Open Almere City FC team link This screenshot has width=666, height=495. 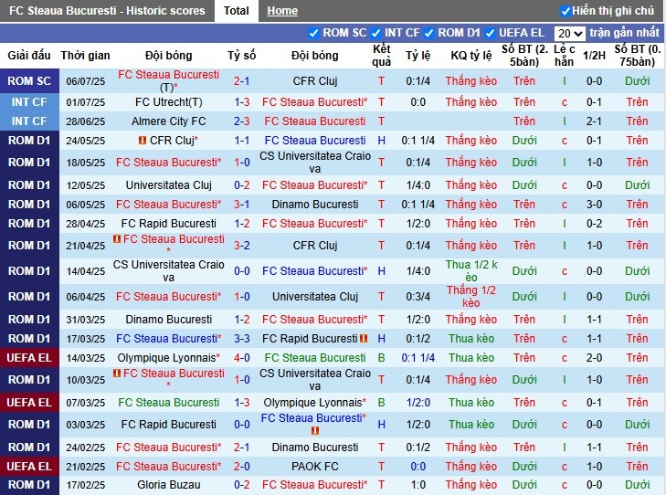point(169,121)
